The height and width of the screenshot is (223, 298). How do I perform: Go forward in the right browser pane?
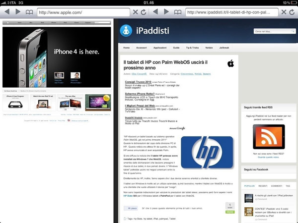pyautogui.click(x=166, y=12)
